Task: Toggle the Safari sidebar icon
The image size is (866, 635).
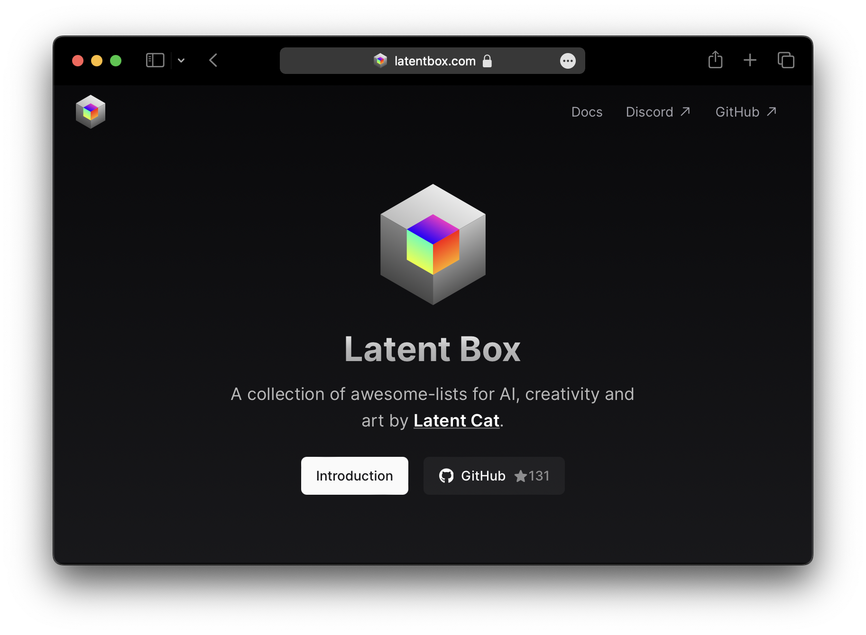Action: (x=155, y=61)
